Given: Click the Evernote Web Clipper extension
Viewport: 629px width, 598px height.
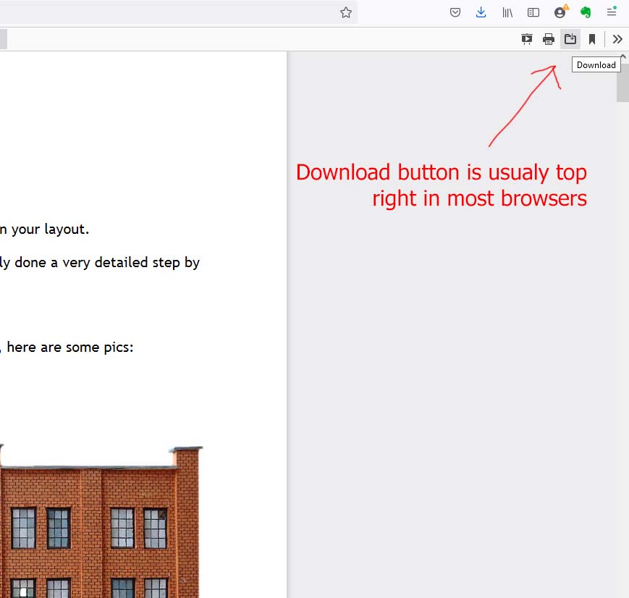Looking at the screenshot, I should (x=586, y=12).
